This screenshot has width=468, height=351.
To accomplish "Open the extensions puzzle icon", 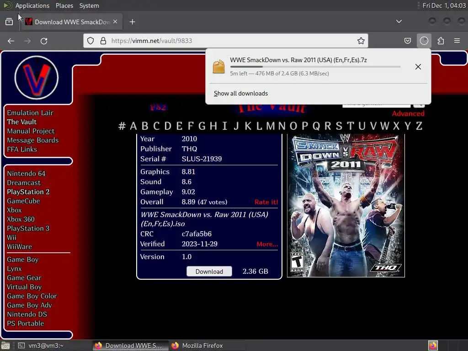I will click(441, 41).
